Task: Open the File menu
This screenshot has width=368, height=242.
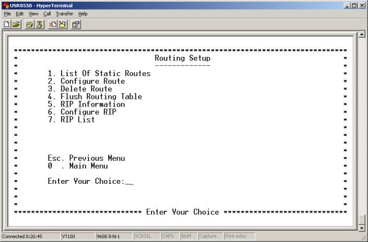Action: point(7,14)
